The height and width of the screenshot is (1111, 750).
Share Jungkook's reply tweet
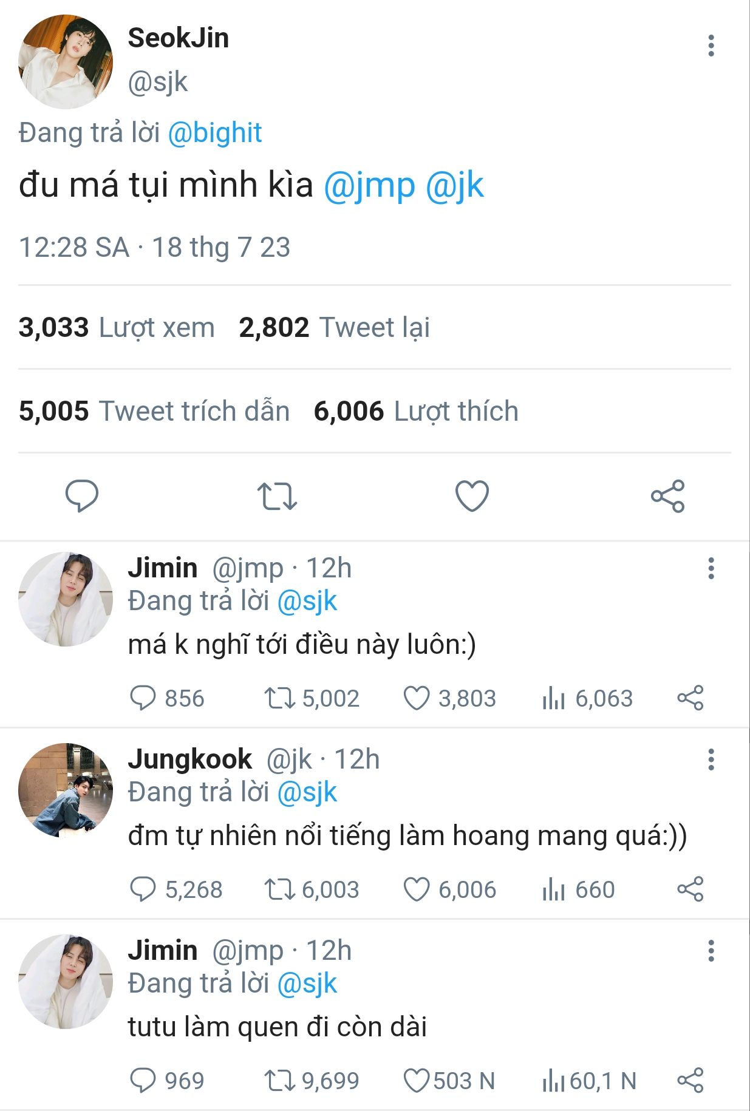click(x=690, y=889)
